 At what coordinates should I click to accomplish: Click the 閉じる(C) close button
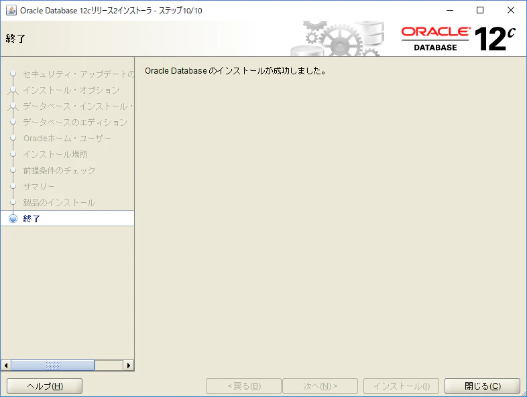[x=482, y=386]
